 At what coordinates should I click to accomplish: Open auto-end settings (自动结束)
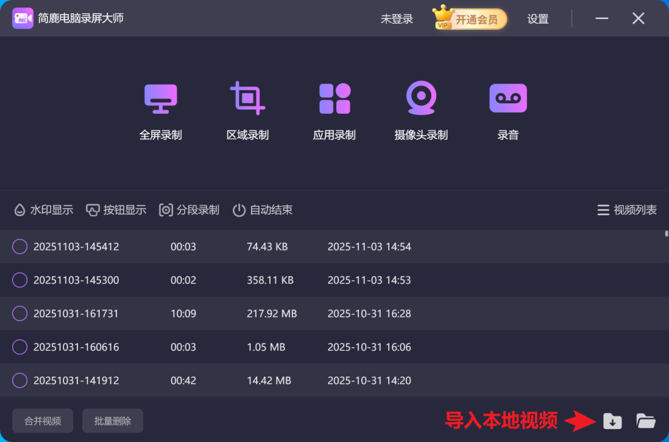pos(263,210)
